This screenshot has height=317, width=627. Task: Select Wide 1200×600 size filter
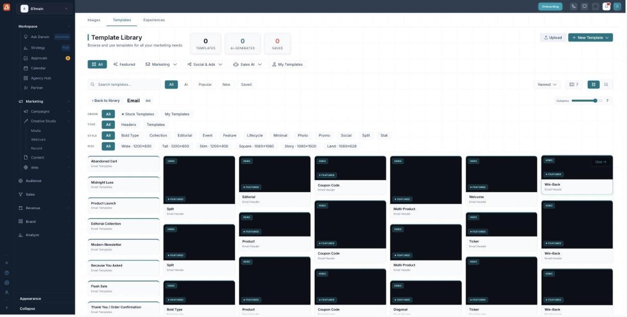coord(136,146)
